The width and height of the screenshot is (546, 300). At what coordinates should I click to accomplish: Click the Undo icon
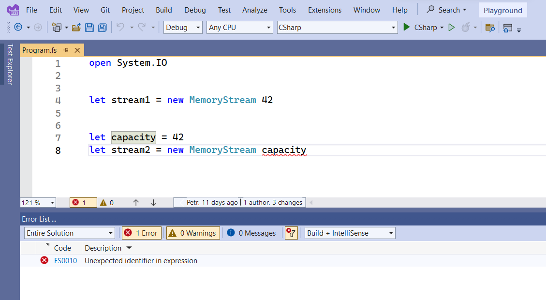point(121,27)
